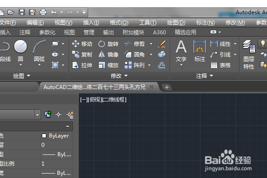
Task: Select the Arc (圆弧) drawing tool
Action: tap(39, 50)
